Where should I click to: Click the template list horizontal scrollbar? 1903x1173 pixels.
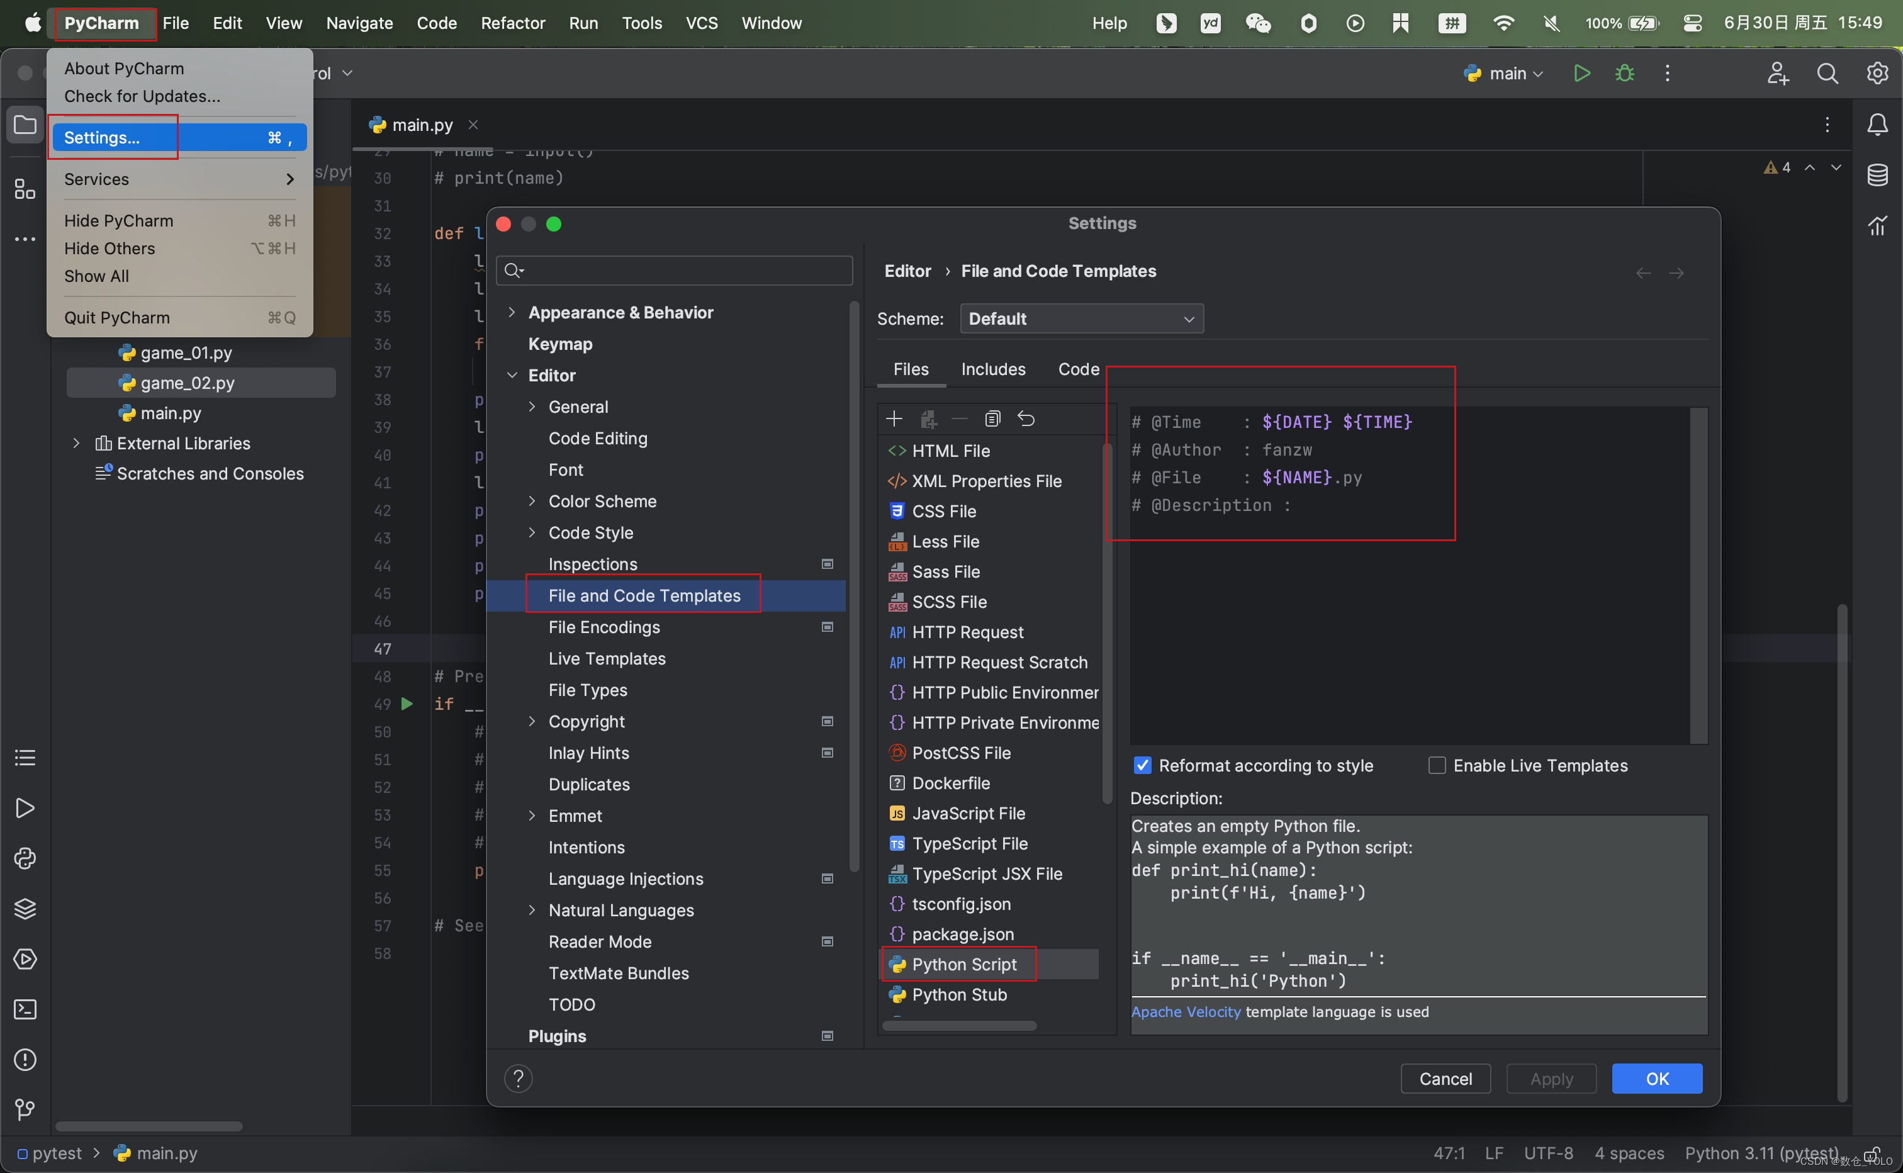click(959, 1026)
